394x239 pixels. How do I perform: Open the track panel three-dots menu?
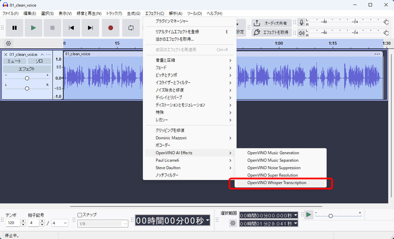(48, 55)
